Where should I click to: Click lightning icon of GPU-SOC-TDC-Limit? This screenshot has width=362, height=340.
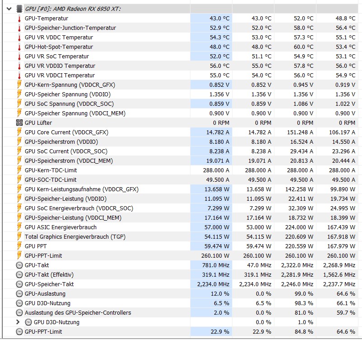pyautogui.click(x=19, y=179)
